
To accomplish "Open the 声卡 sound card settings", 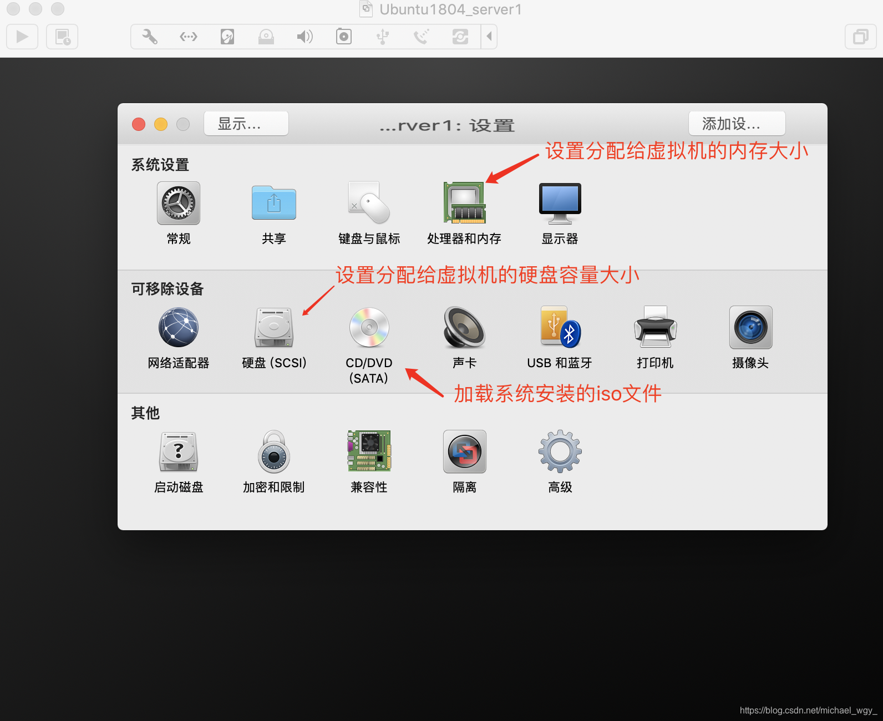I will click(464, 338).
